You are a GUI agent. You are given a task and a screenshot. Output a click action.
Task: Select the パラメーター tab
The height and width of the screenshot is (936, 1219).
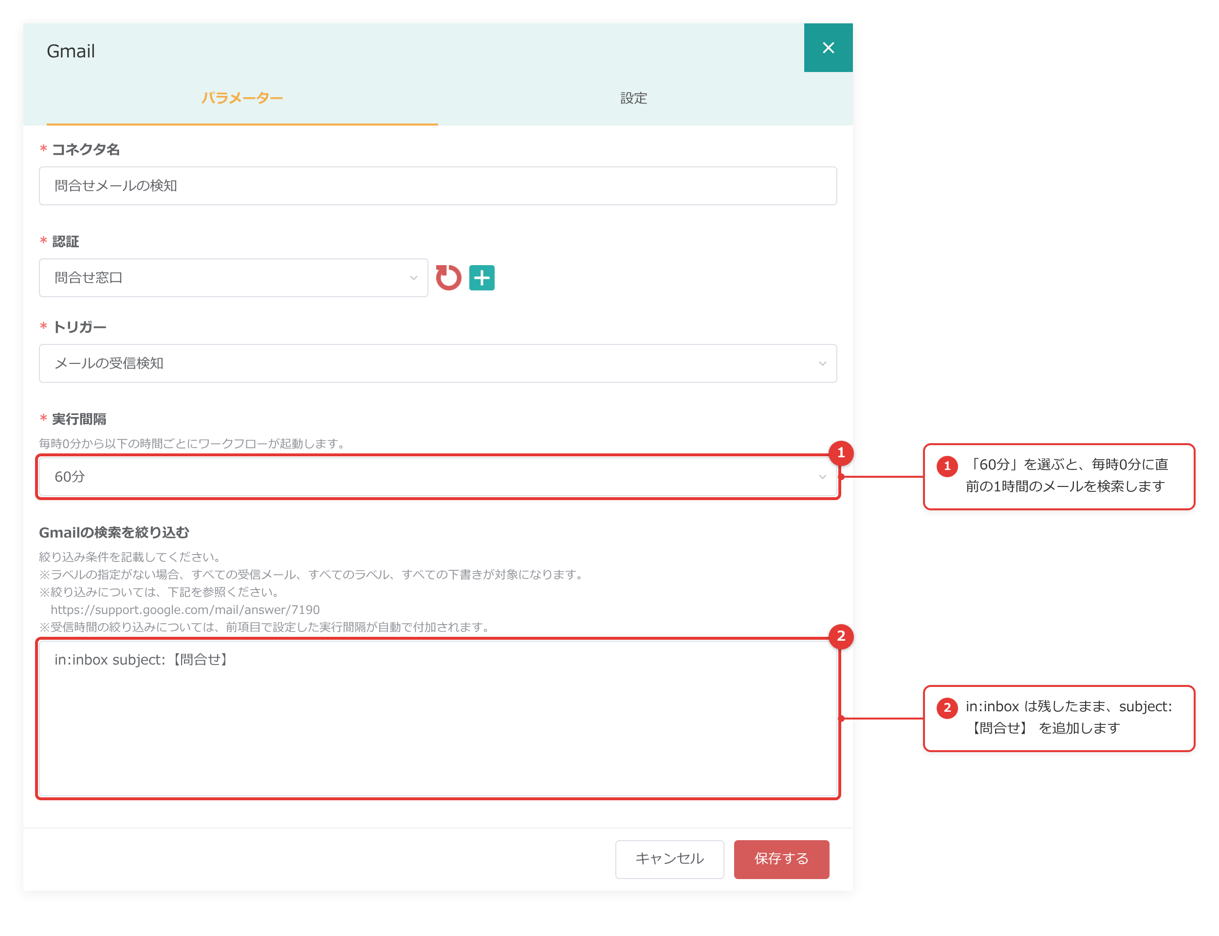pyautogui.click(x=242, y=98)
